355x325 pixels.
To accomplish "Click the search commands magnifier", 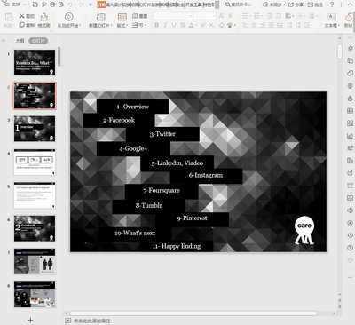I will (228, 4).
